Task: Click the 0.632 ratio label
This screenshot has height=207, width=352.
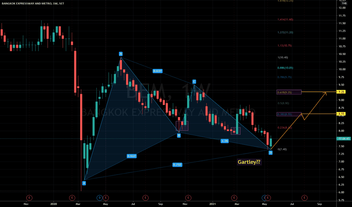Action: tap(157, 71)
